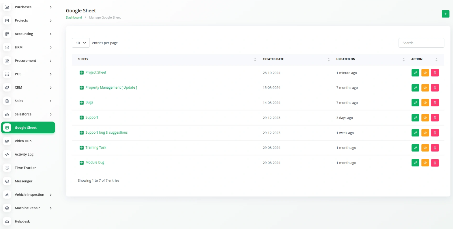453x229 pixels.
Task: Click the 28-10-2024 created date cell
Action: (272, 73)
